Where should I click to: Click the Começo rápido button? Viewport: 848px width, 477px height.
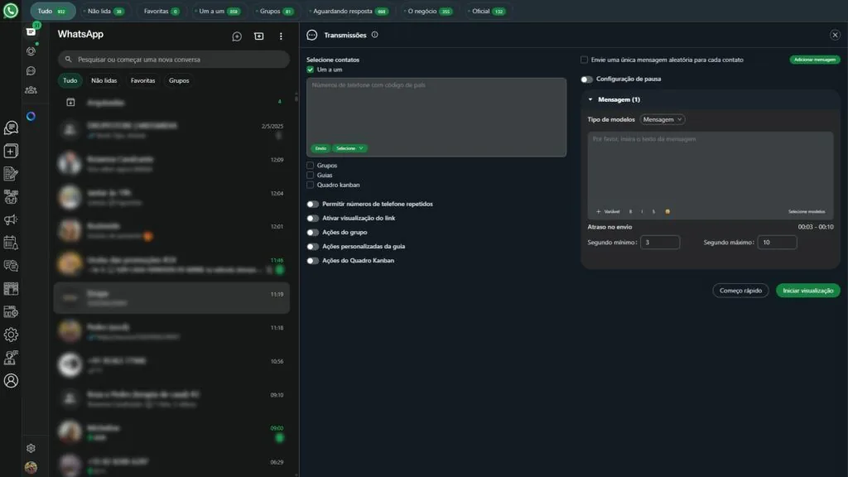(740, 291)
